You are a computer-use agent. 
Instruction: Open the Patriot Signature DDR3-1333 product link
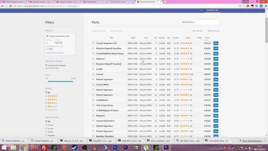pyautogui.click(x=104, y=79)
